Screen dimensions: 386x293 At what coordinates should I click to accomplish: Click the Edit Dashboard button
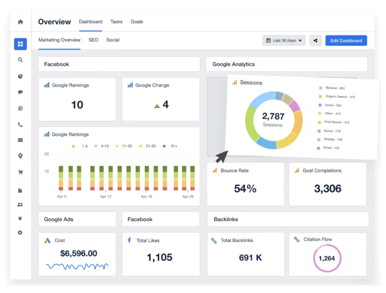coord(346,40)
